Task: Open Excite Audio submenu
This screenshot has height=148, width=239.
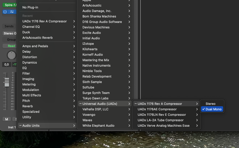Action: click(x=105, y=33)
